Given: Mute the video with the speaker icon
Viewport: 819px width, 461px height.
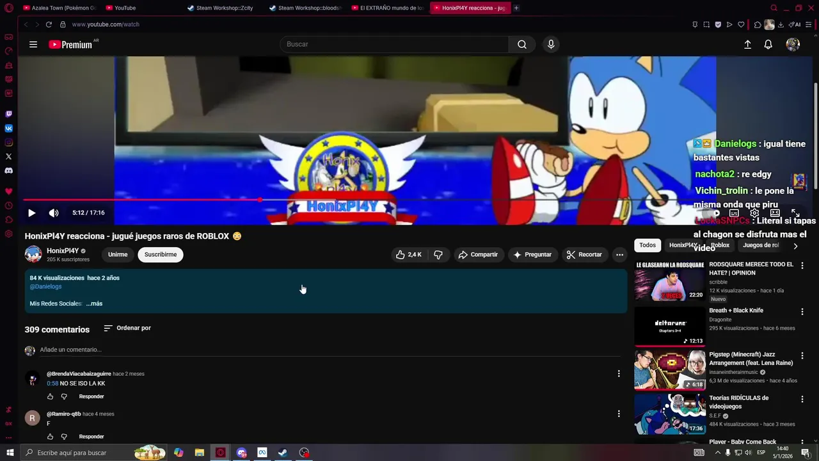Looking at the screenshot, I should tap(54, 213).
